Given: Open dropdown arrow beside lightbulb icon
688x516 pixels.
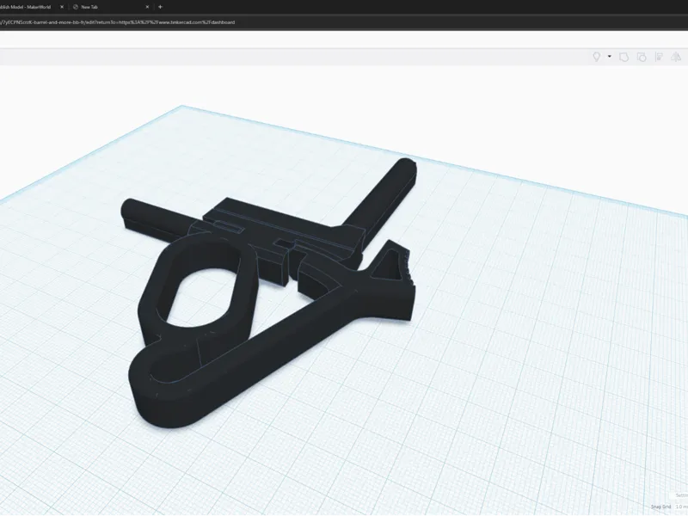Looking at the screenshot, I should 610,57.
